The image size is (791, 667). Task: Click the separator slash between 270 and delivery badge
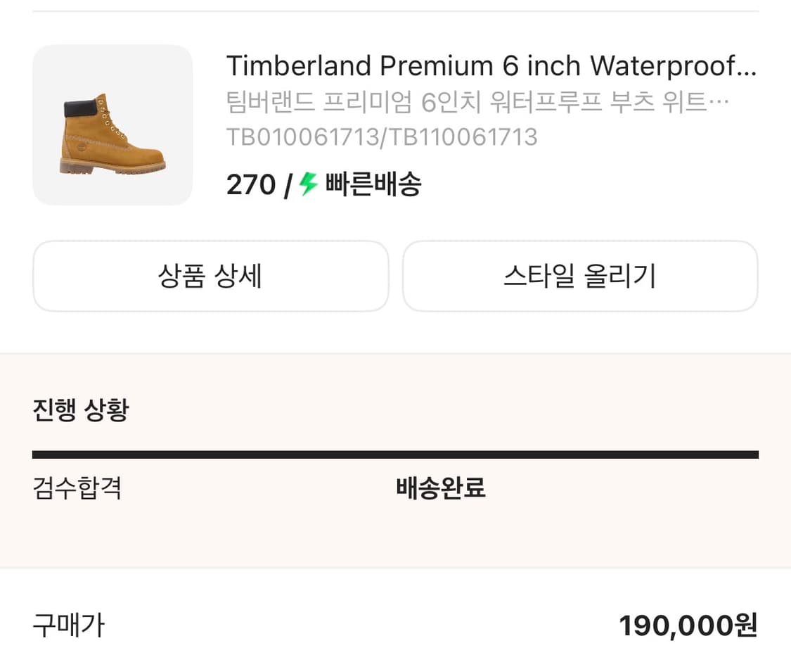tap(288, 184)
